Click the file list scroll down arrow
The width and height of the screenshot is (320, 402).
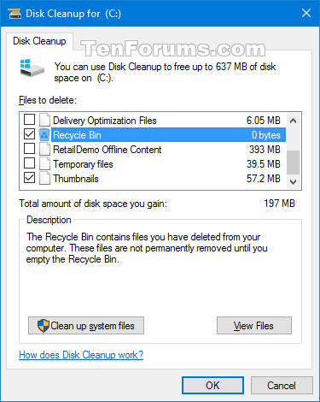[293, 181]
